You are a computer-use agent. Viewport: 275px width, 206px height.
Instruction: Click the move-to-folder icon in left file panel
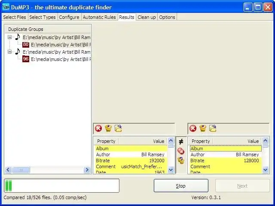[118, 128]
